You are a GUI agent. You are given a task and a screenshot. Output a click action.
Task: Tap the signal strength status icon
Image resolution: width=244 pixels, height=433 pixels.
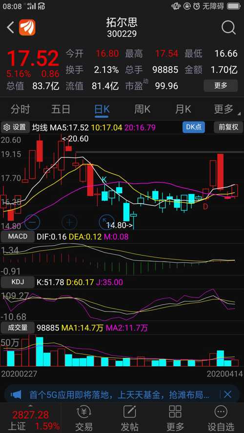point(32,6)
